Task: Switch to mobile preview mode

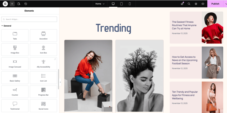Action: [x=130, y=4]
